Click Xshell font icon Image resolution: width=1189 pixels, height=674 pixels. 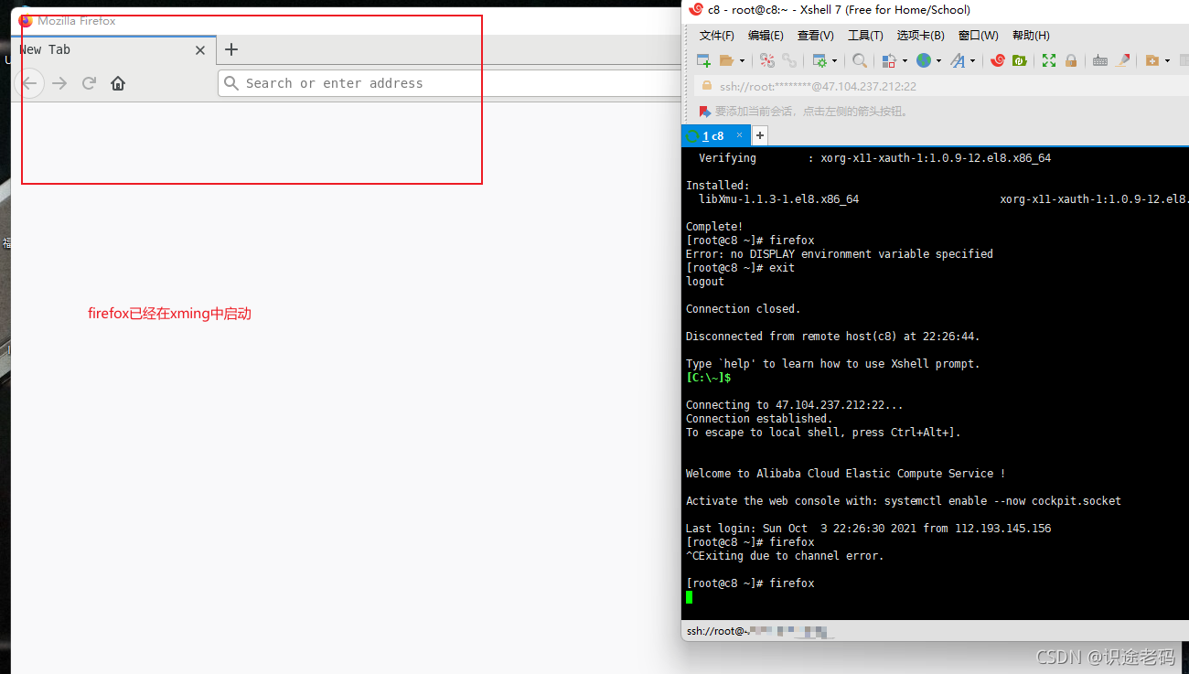958,60
